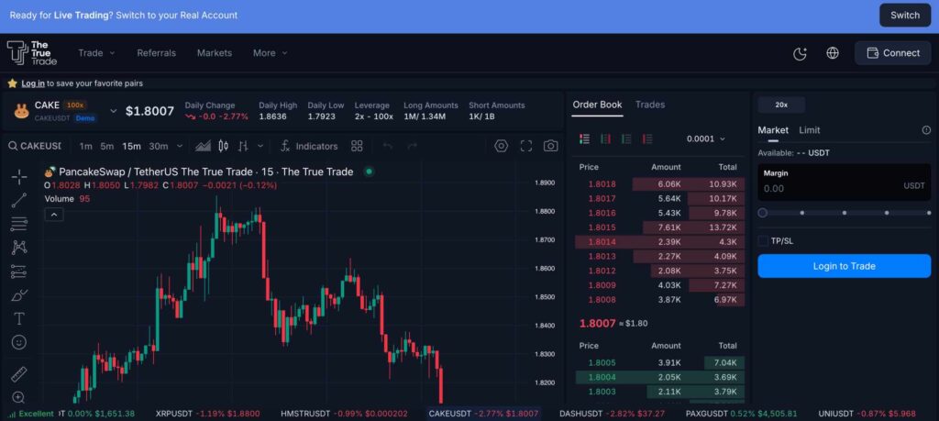939x421 pixels.
Task: Open the Fibonacci retracement tool
Action: click(x=19, y=224)
